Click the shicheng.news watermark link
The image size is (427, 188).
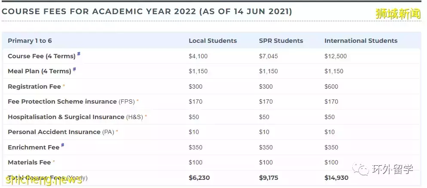pyautogui.click(x=43, y=180)
